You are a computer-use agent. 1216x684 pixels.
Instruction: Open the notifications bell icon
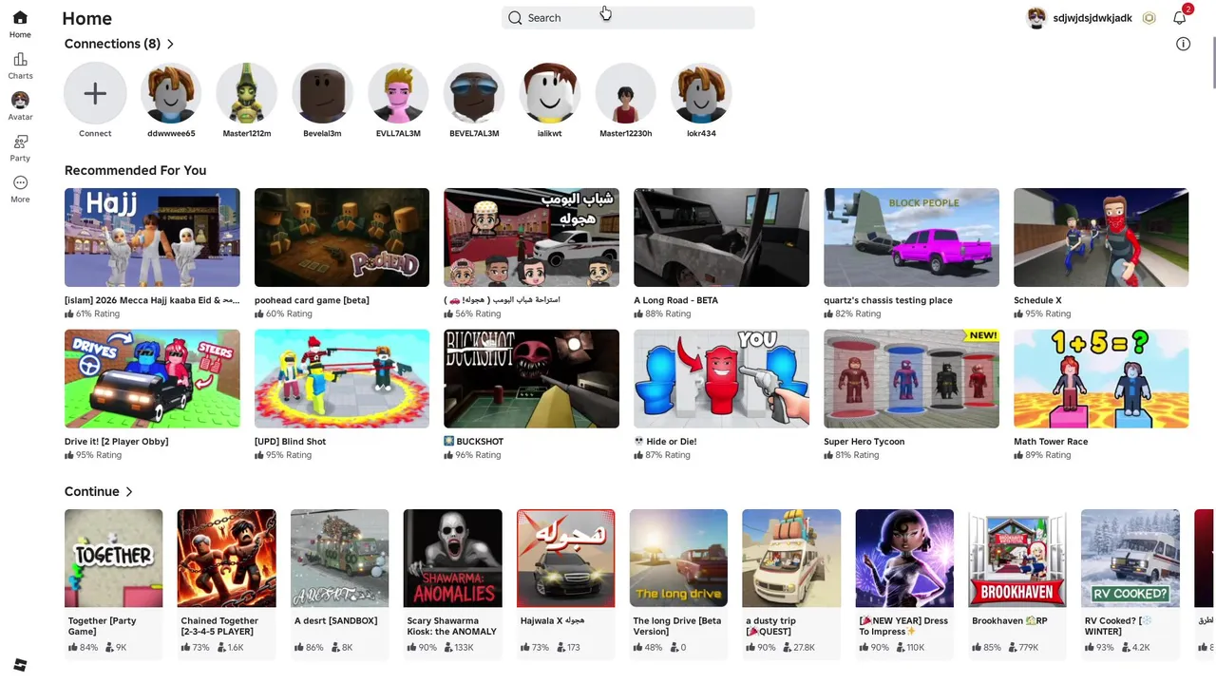pyautogui.click(x=1180, y=17)
